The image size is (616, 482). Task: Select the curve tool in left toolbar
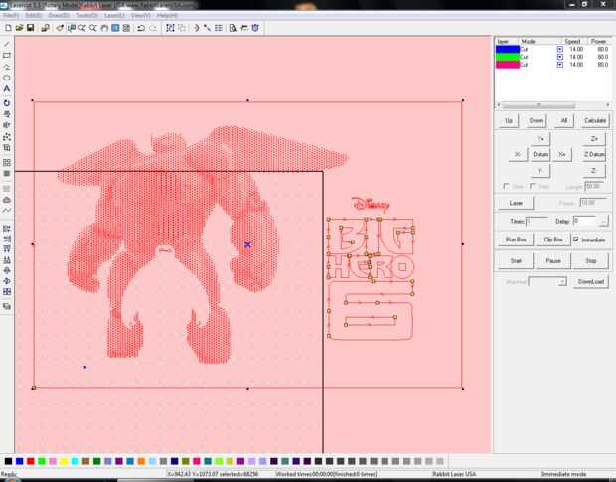pyautogui.click(x=7, y=210)
